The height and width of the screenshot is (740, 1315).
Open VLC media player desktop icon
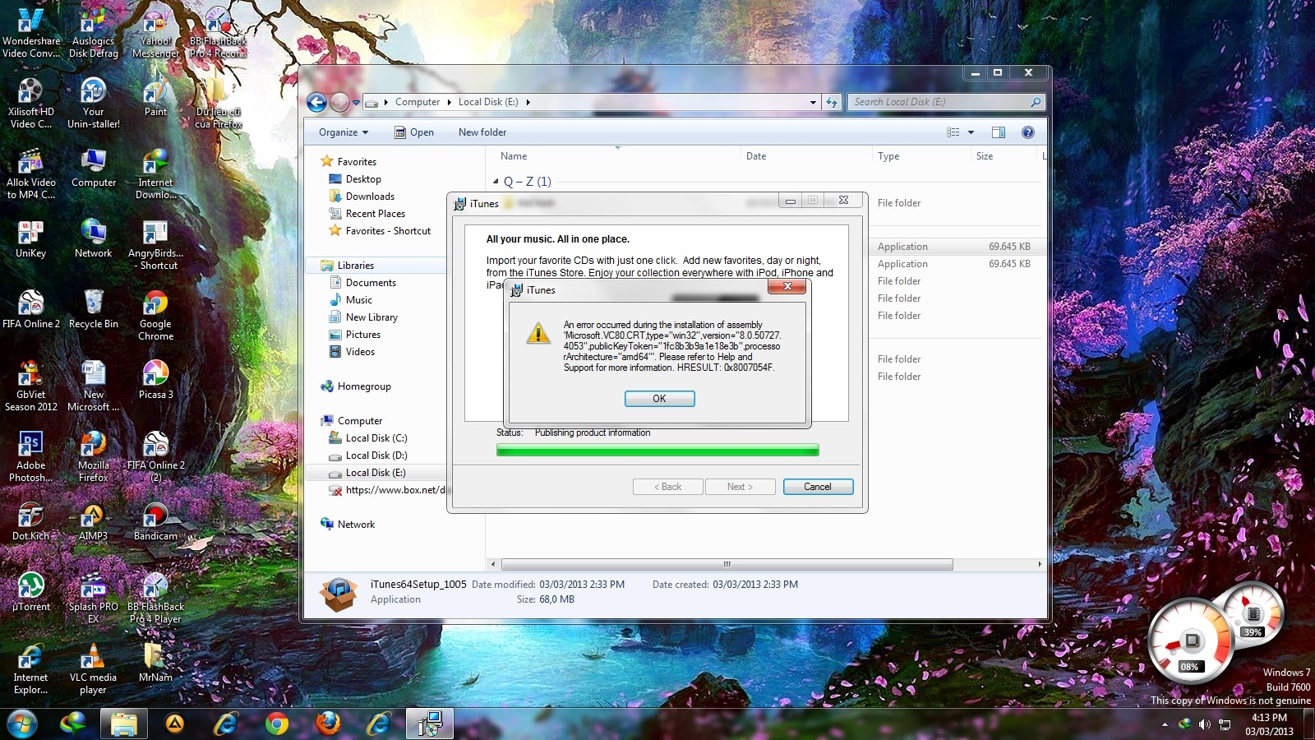point(94,669)
